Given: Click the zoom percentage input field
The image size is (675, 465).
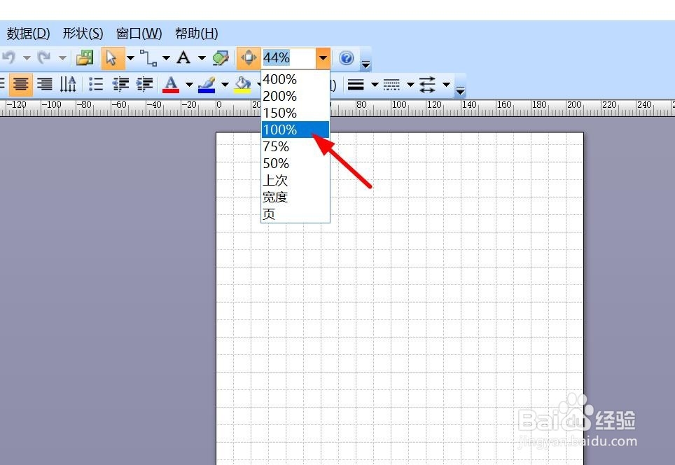Looking at the screenshot, I should (x=287, y=58).
